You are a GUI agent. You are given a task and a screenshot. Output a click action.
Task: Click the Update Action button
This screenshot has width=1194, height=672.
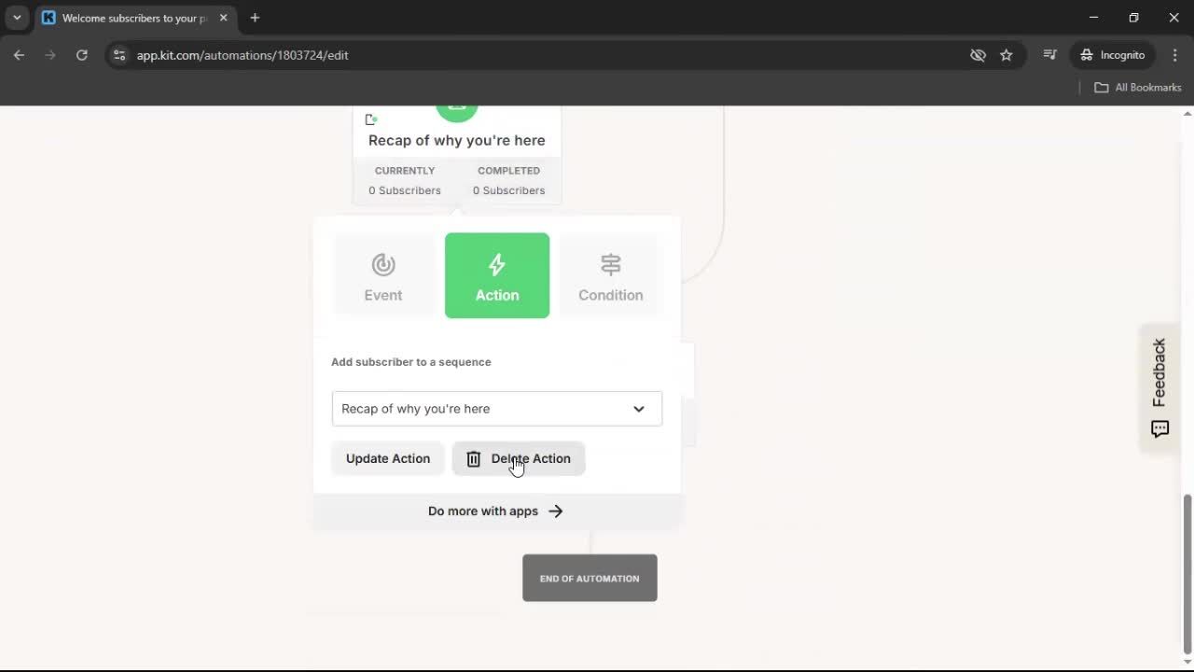coord(387,458)
